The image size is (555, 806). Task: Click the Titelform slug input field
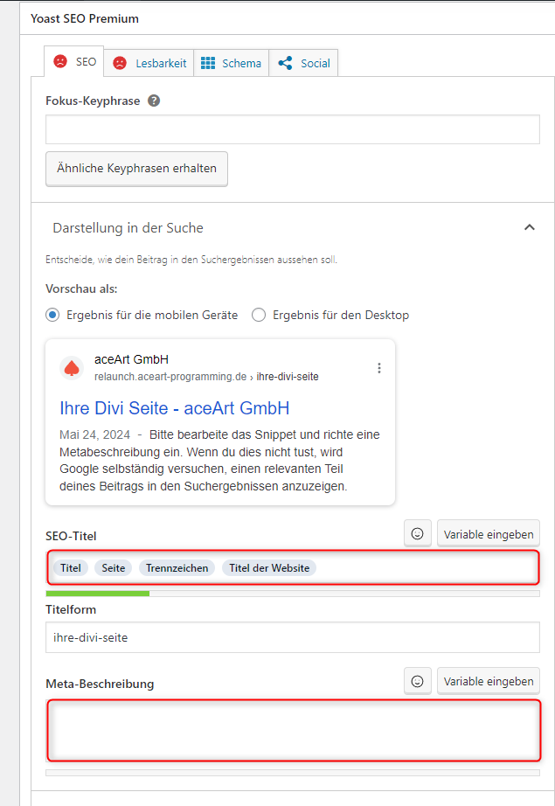pyautogui.click(x=292, y=637)
